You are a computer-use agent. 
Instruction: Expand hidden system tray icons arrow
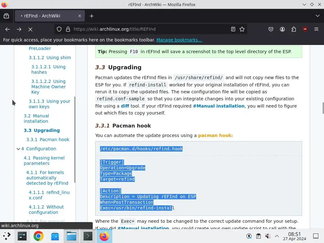(277, 236)
